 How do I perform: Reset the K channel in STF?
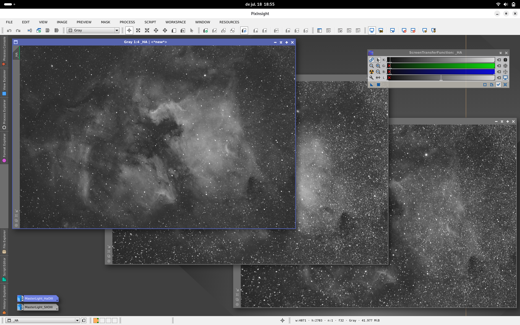499,60
